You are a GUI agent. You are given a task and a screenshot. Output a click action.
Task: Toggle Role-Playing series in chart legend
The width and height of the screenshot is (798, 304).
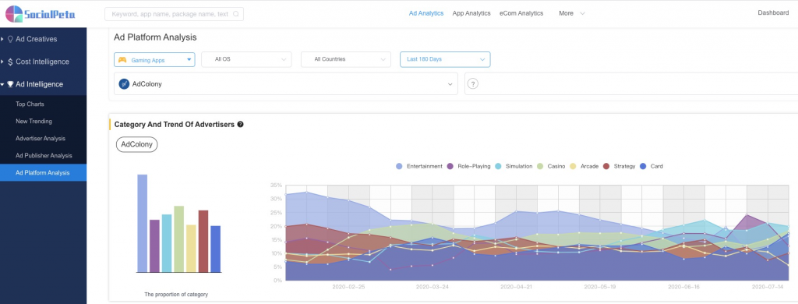[x=468, y=167]
